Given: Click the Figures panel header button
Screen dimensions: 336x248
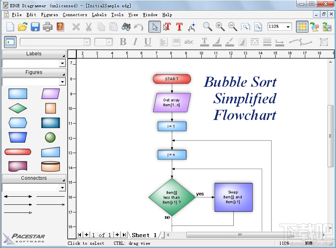Looking at the screenshot, I should click(x=34, y=72).
